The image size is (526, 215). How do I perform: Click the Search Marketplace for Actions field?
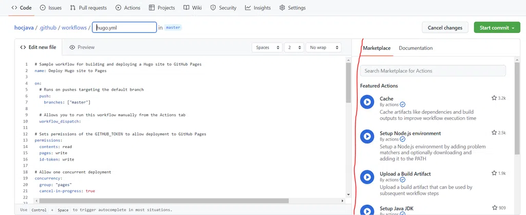pyautogui.click(x=433, y=71)
